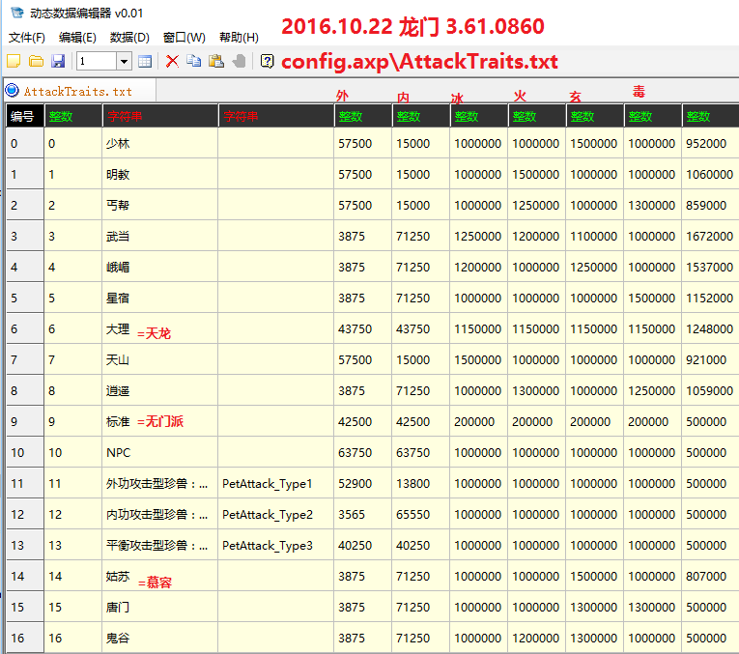The image size is (739, 654).
Task: Click the Open folder toolbar icon
Action: tap(36, 61)
